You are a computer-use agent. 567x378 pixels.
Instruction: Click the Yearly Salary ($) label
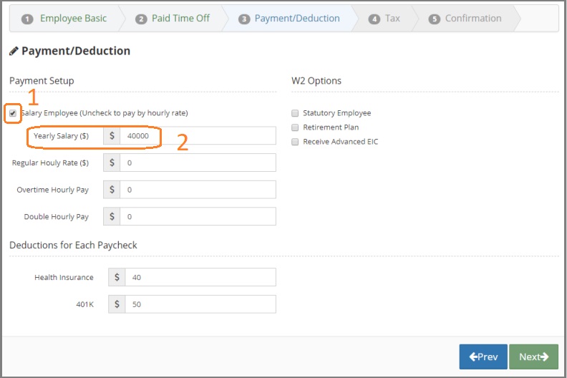pyautogui.click(x=61, y=136)
